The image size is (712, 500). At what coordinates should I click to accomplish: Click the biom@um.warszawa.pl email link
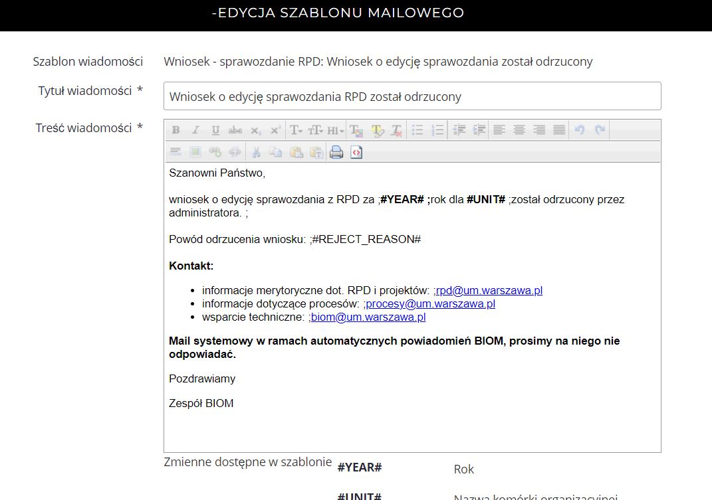tap(368, 317)
